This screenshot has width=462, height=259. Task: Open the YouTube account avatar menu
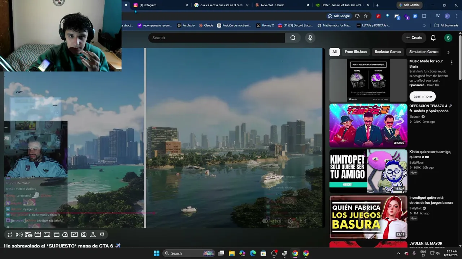[x=448, y=38]
